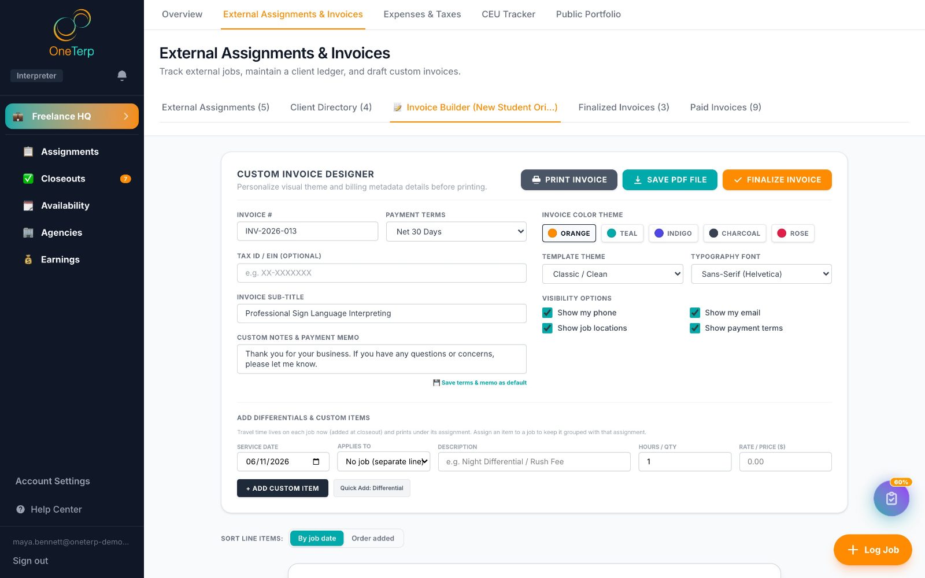Click the Interpreter role badge

36,76
